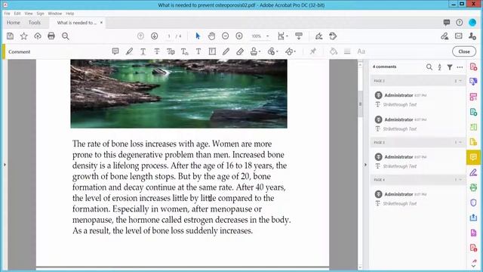Select the add text comment tool
Screen dimensions: 483x272
click(x=198, y=51)
